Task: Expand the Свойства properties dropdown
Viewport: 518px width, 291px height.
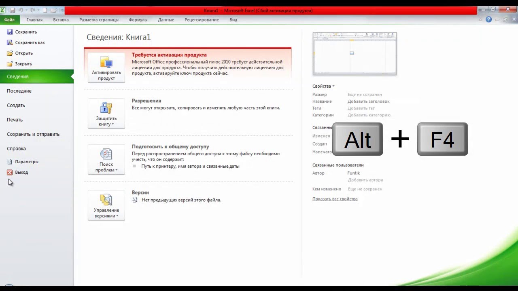Action: click(x=323, y=86)
